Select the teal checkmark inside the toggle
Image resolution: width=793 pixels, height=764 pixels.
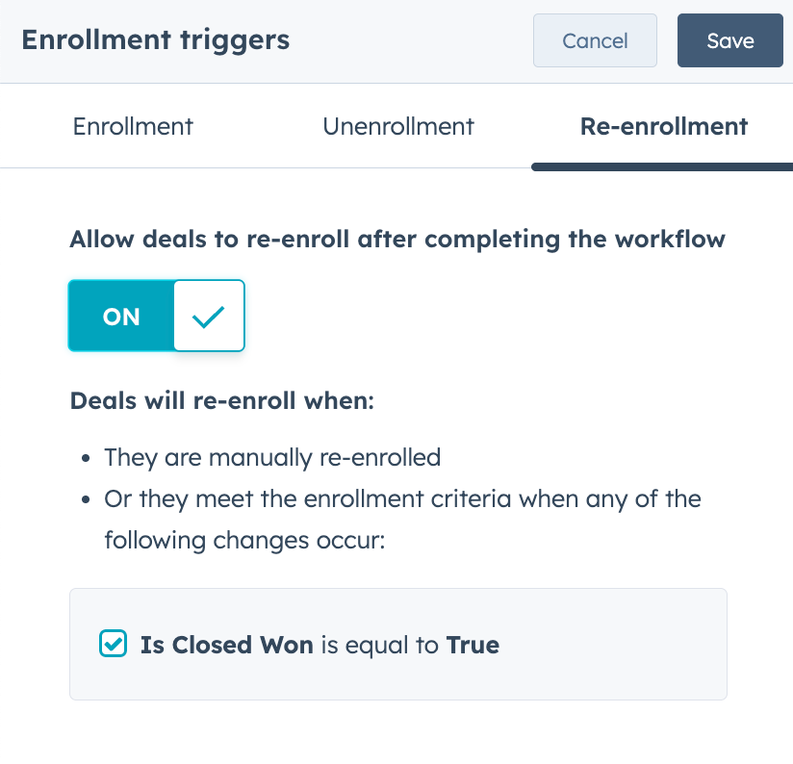208,316
